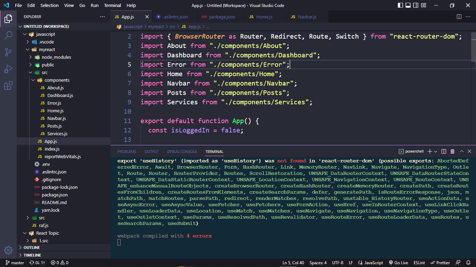Open Explorer's Views and More Actions ellipsis

pos(102,17)
